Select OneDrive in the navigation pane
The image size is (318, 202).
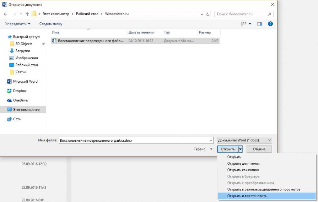pyautogui.click(x=20, y=100)
